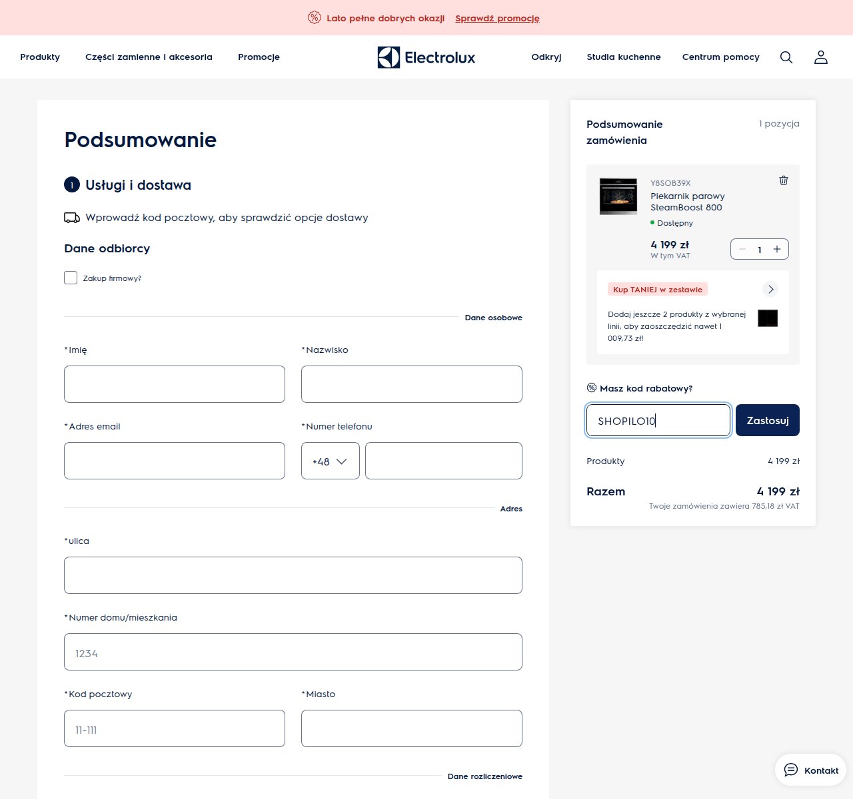This screenshot has width=853, height=799.
Task: Open the Promocje menu
Action: [259, 57]
